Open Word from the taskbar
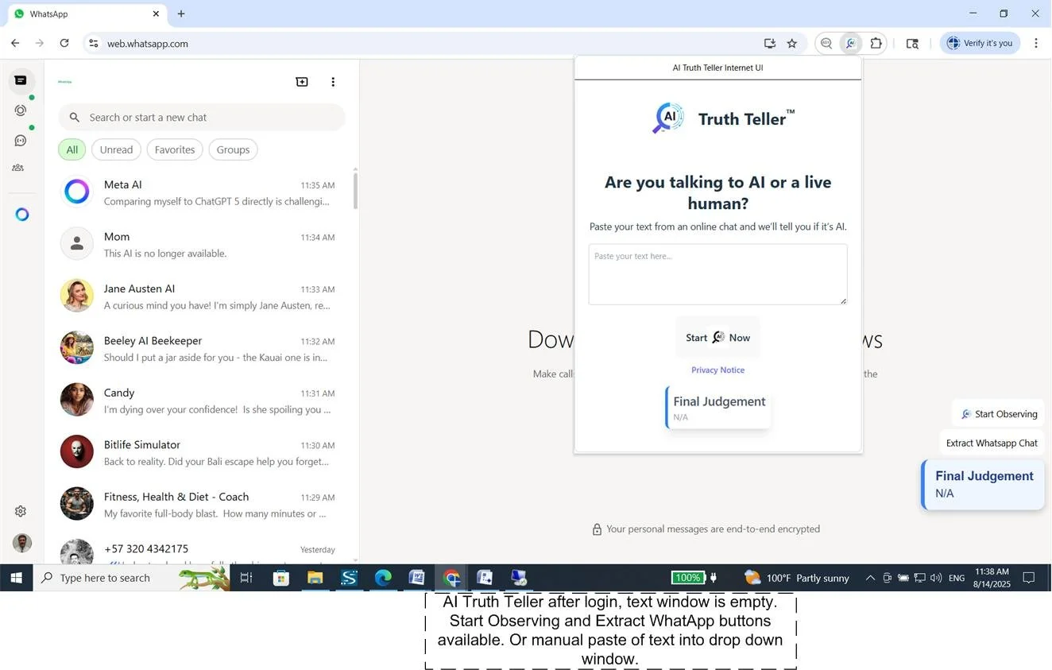This screenshot has width=1052, height=670. [x=417, y=578]
